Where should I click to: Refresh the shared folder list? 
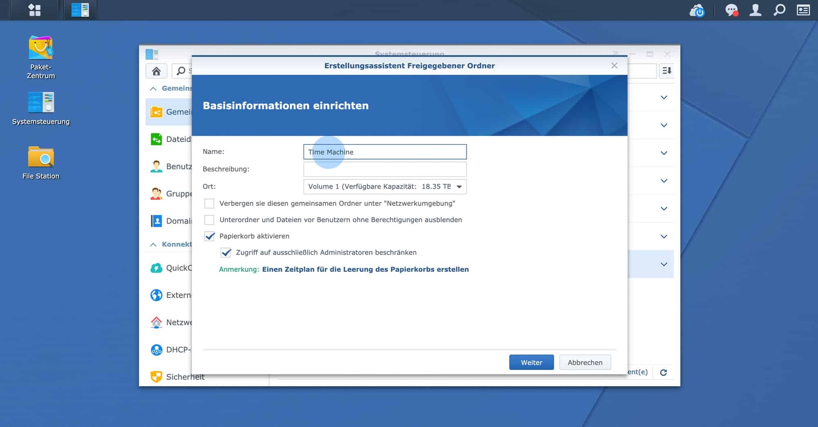point(663,372)
